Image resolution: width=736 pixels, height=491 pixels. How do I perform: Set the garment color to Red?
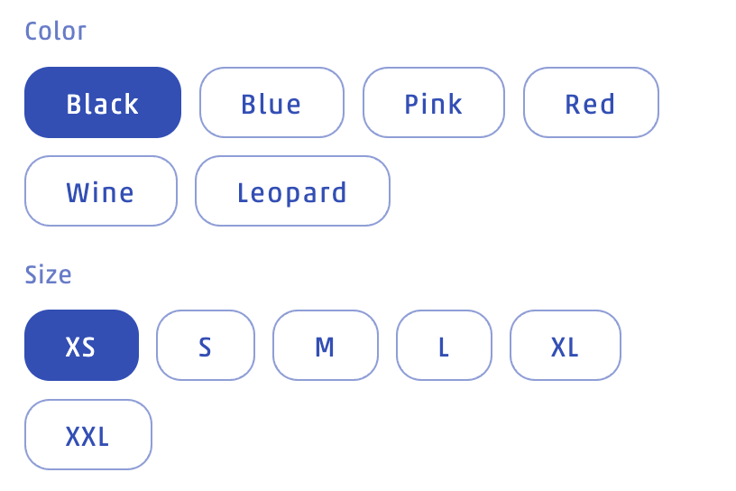pyautogui.click(x=591, y=103)
